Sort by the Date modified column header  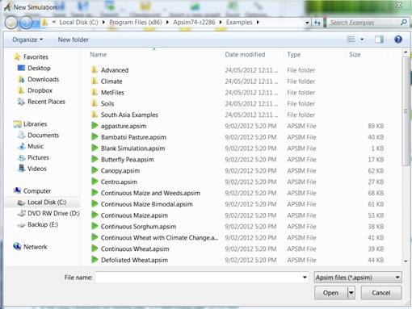pyautogui.click(x=245, y=55)
